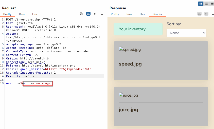Switch to side-by-side split layout icon
214x129 pixels.
coord(201,4)
